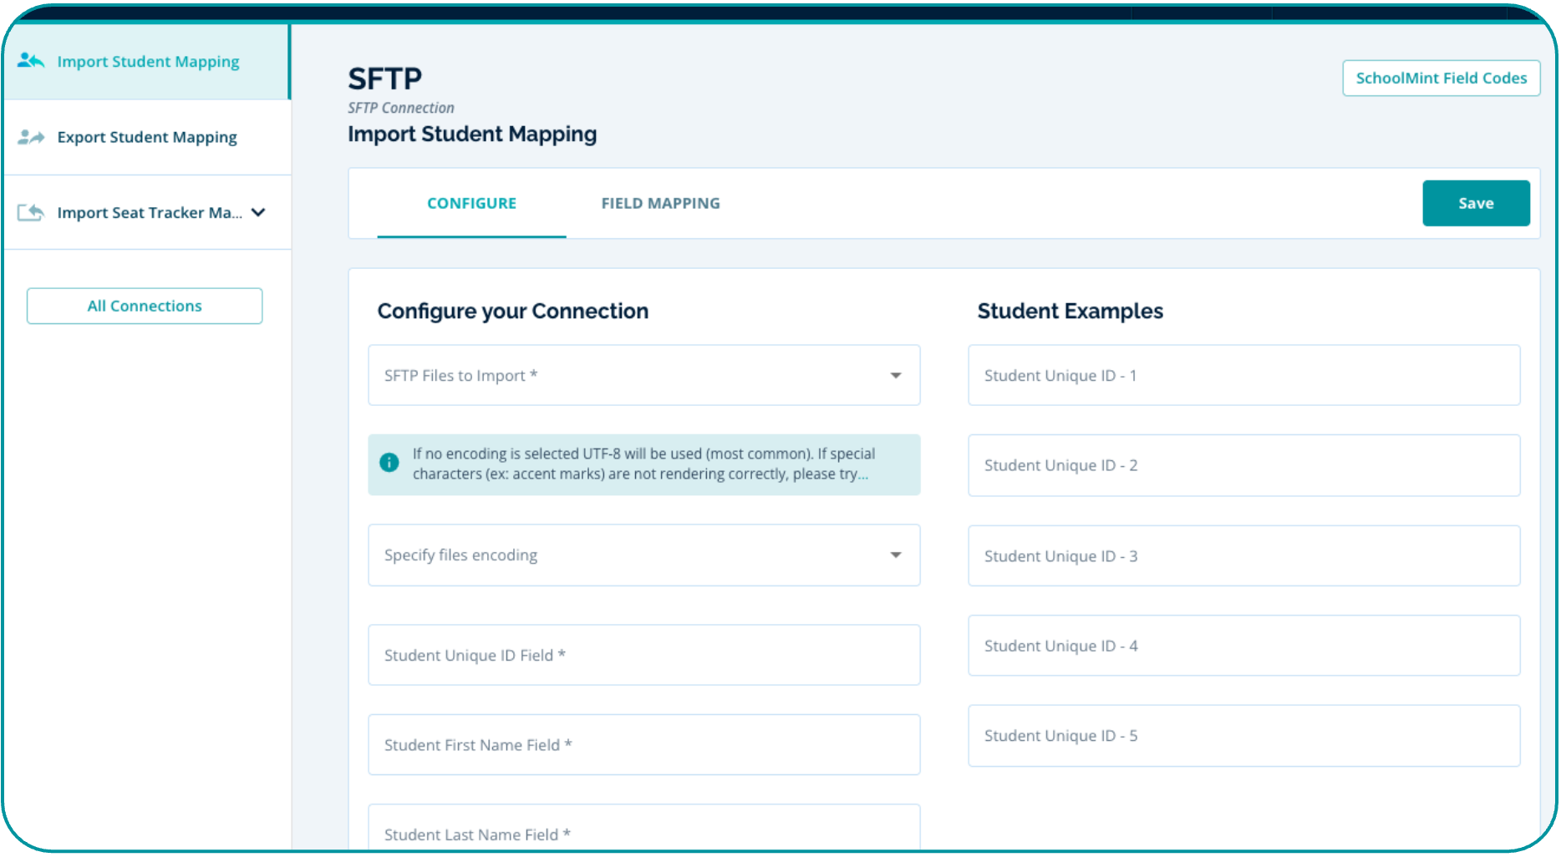
Task: Click the Student Unique ID - 1 example field
Action: [x=1243, y=376]
